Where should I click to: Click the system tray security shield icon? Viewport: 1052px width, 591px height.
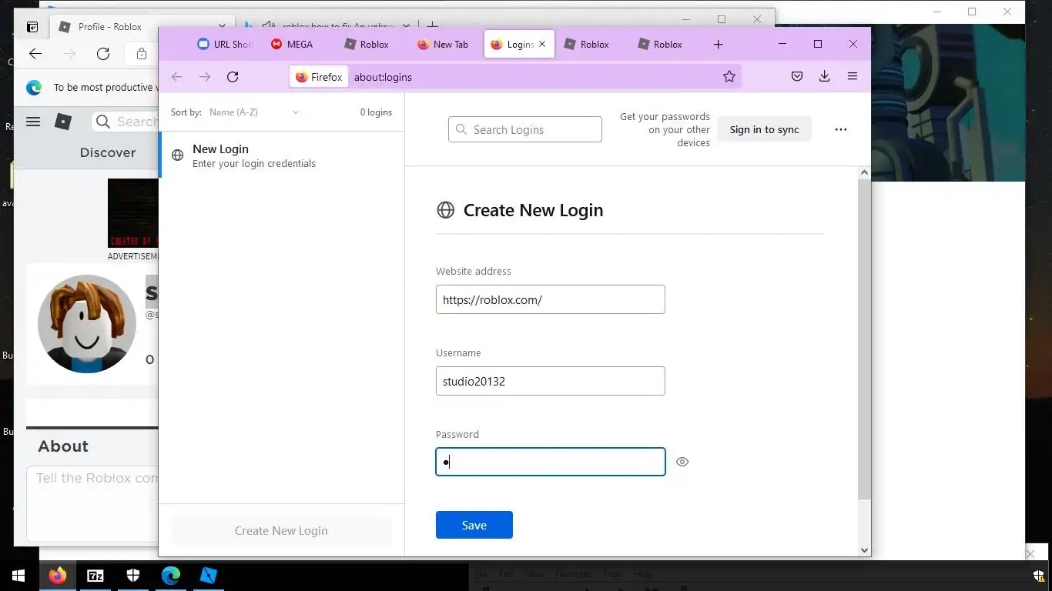click(x=1038, y=576)
